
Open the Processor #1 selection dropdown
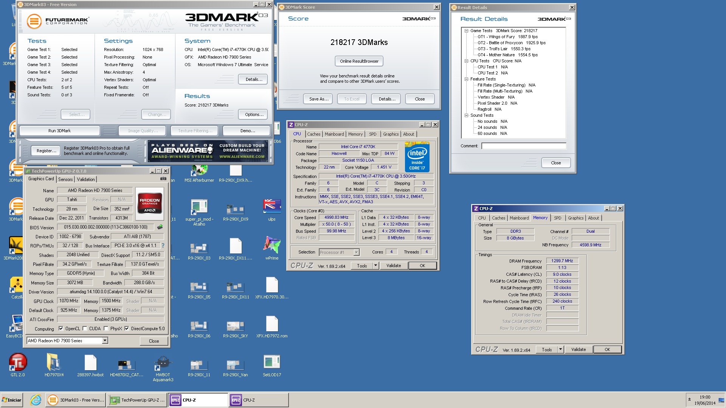(x=356, y=252)
